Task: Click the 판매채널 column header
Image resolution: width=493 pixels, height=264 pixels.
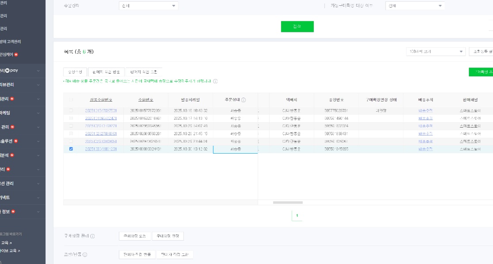Action: [470, 100]
